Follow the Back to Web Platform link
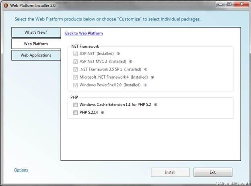The image size is (251, 186). 84,33
